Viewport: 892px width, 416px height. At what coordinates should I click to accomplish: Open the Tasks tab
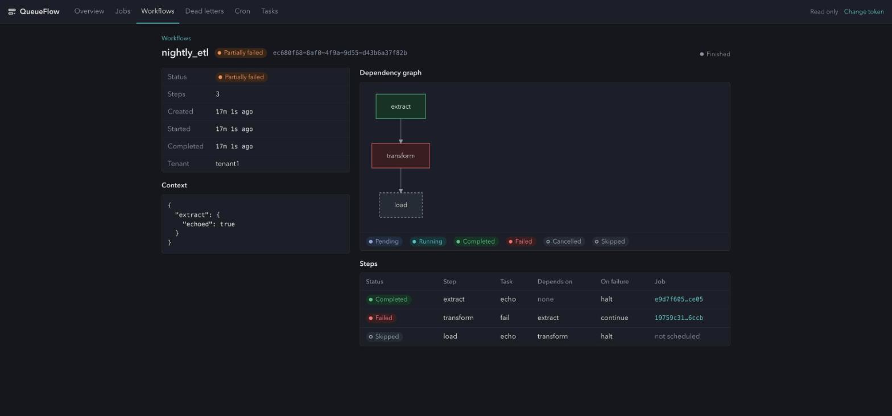tap(270, 11)
